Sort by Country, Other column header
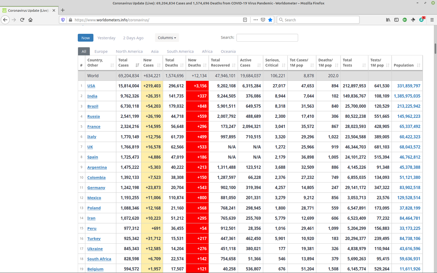 click(x=101, y=62)
